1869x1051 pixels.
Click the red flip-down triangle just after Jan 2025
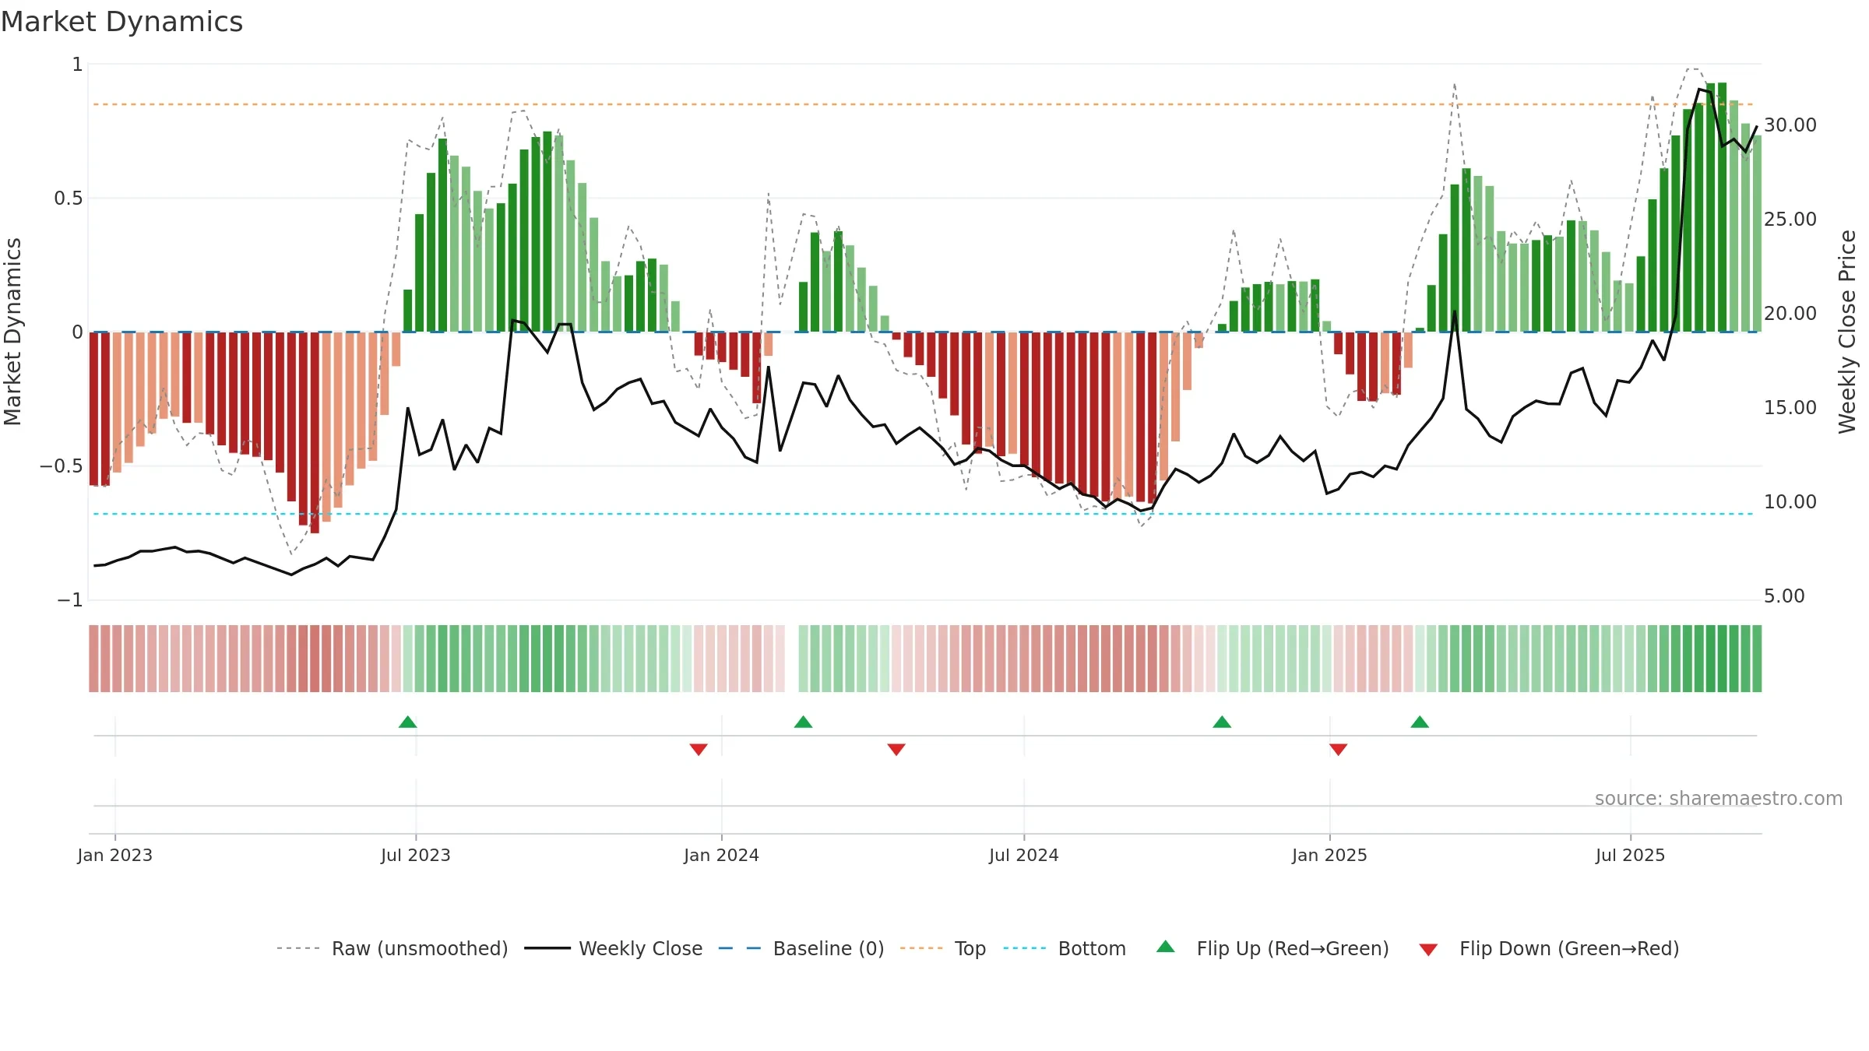coord(1338,750)
